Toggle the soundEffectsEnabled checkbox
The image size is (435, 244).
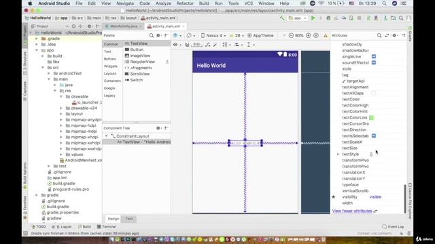[x=374, y=62]
